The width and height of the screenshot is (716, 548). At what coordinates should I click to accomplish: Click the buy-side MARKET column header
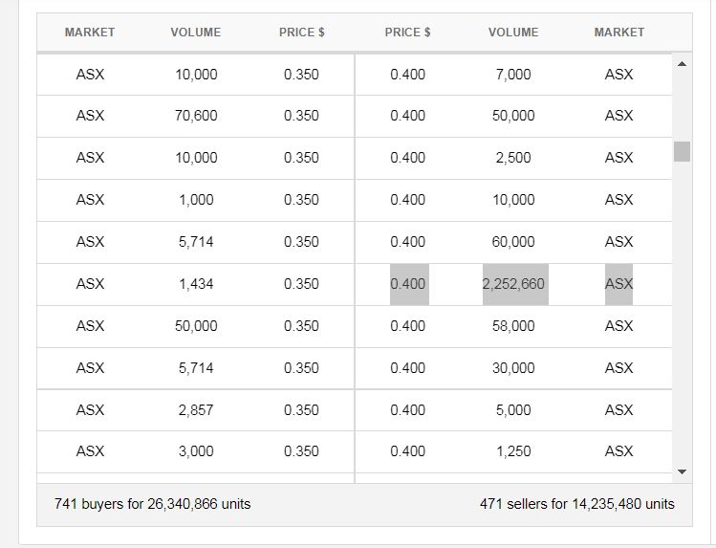(x=90, y=33)
